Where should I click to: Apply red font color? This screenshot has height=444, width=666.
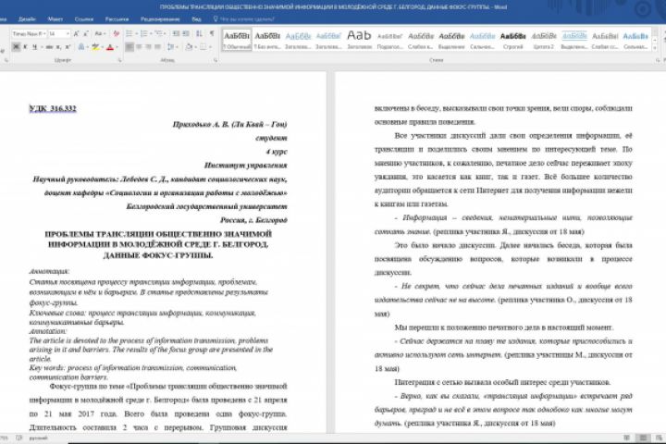click(110, 47)
